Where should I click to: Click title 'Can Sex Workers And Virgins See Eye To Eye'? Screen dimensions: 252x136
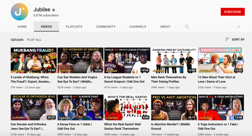(x=77, y=79)
